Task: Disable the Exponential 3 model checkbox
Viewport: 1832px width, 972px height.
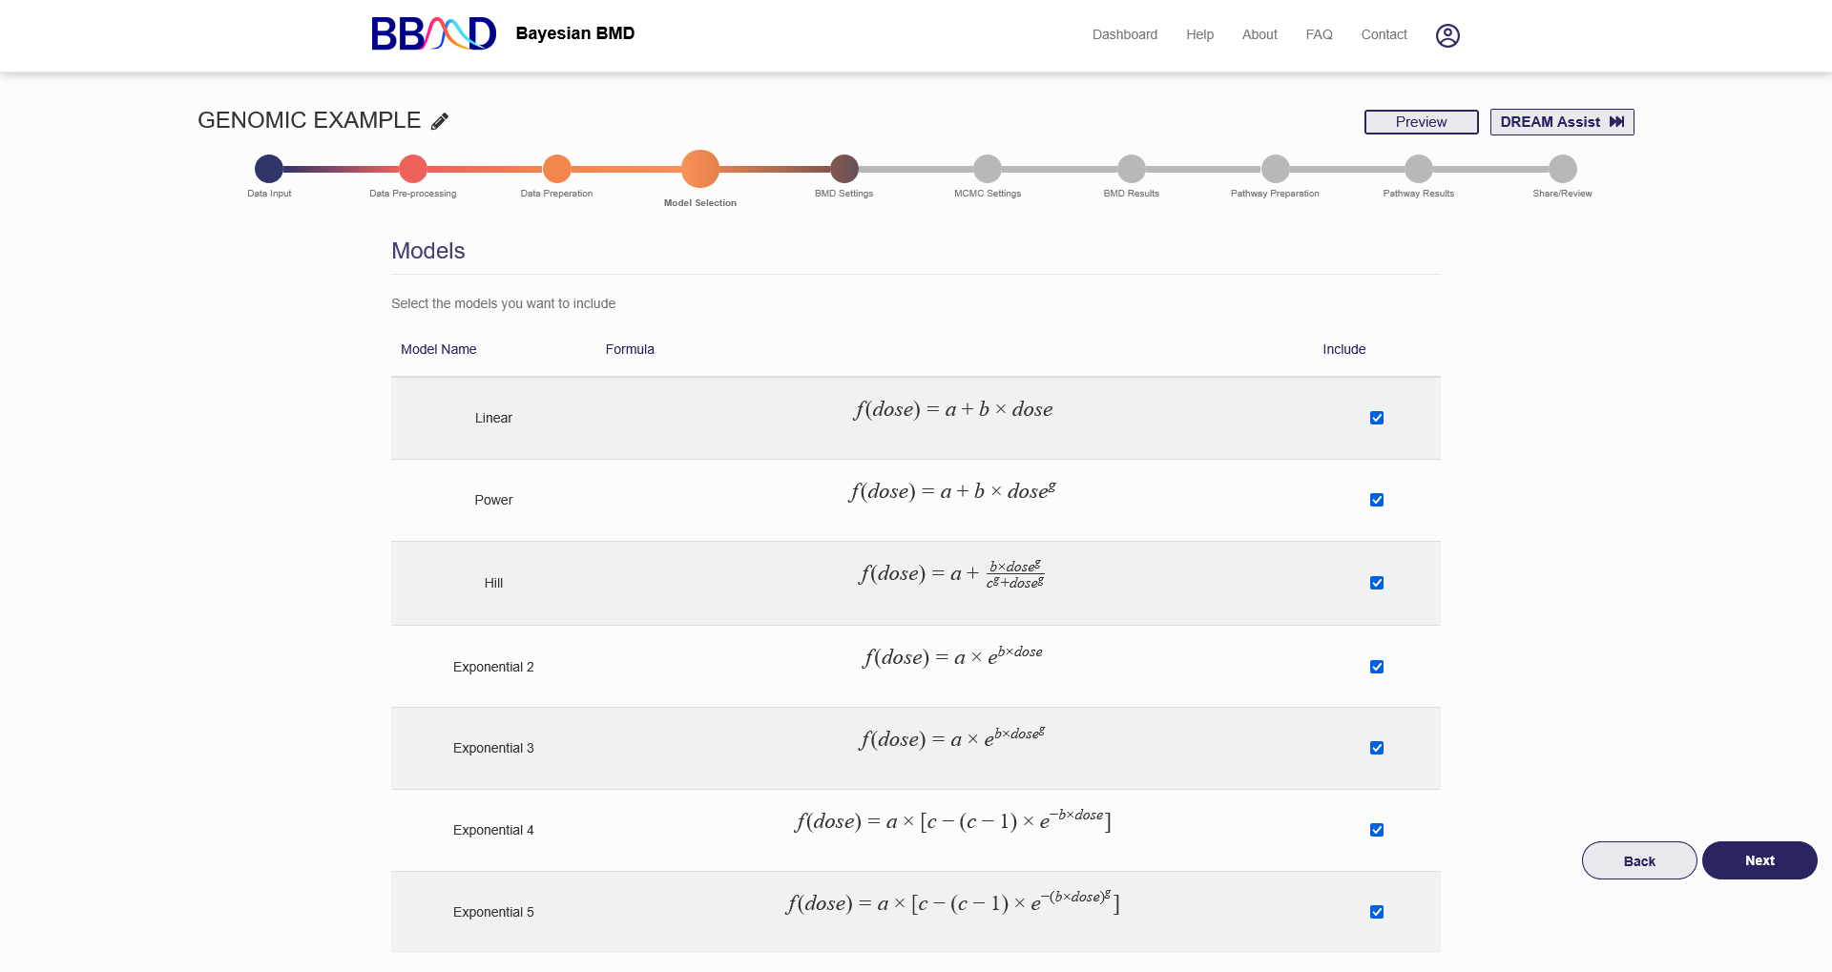Action: click(1377, 748)
